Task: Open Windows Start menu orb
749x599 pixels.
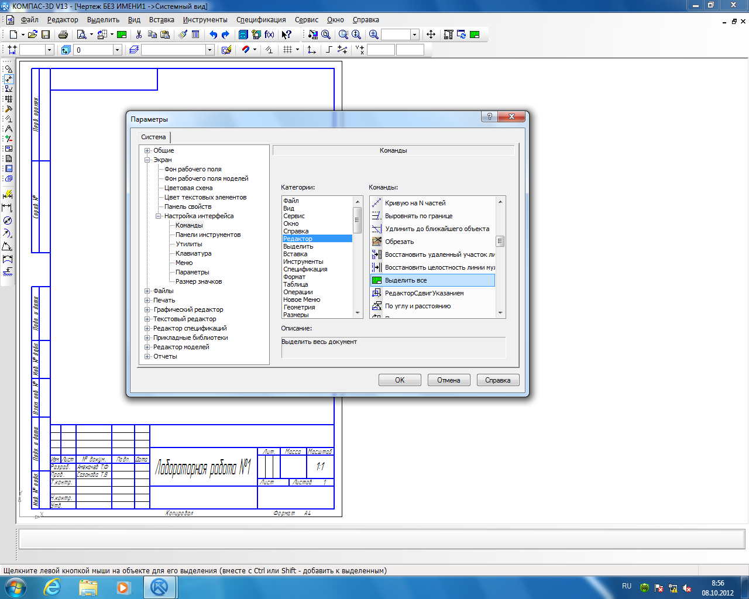Action: click(x=16, y=587)
